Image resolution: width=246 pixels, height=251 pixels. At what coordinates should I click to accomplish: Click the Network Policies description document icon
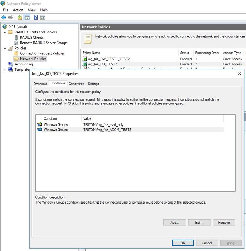88,39
